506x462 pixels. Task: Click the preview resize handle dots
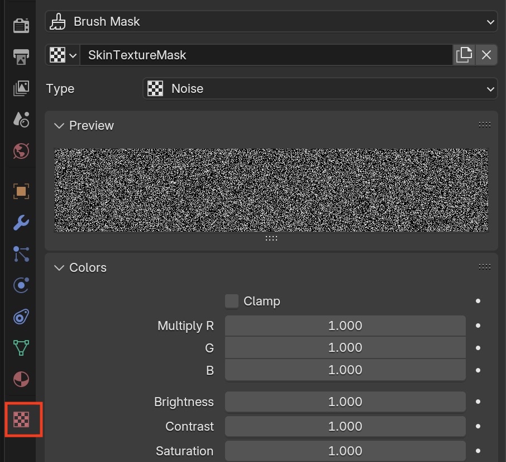click(x=271, y=238)
